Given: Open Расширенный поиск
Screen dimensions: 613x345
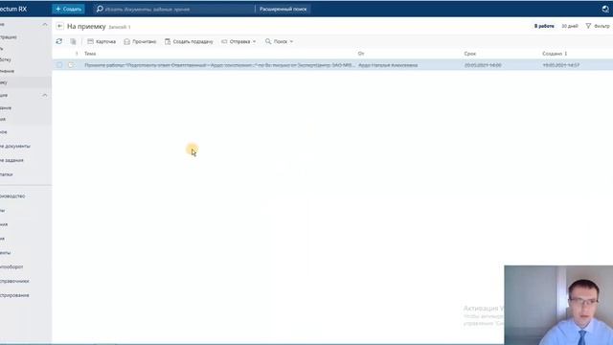Looking at the screenshot, I should point(284,9).
